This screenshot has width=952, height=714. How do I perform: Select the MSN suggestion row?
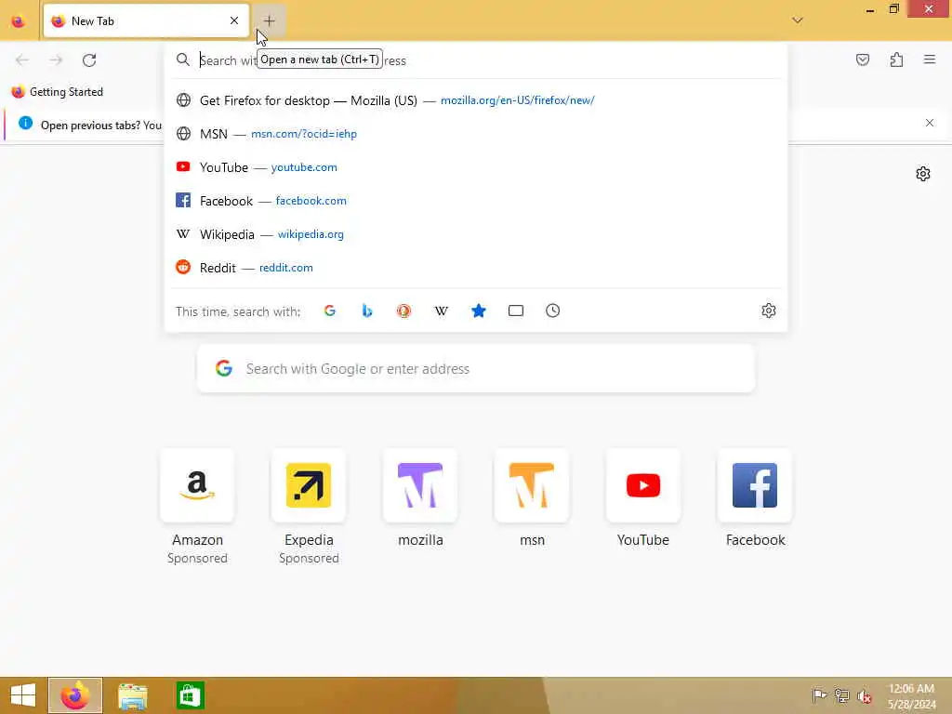(476, 134)
